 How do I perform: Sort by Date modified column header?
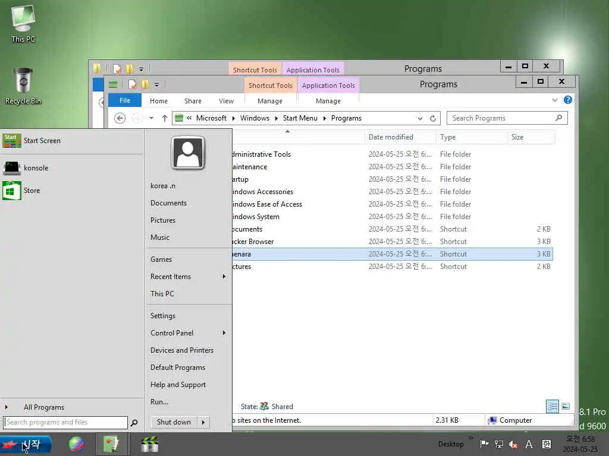(x=400, y=137)
